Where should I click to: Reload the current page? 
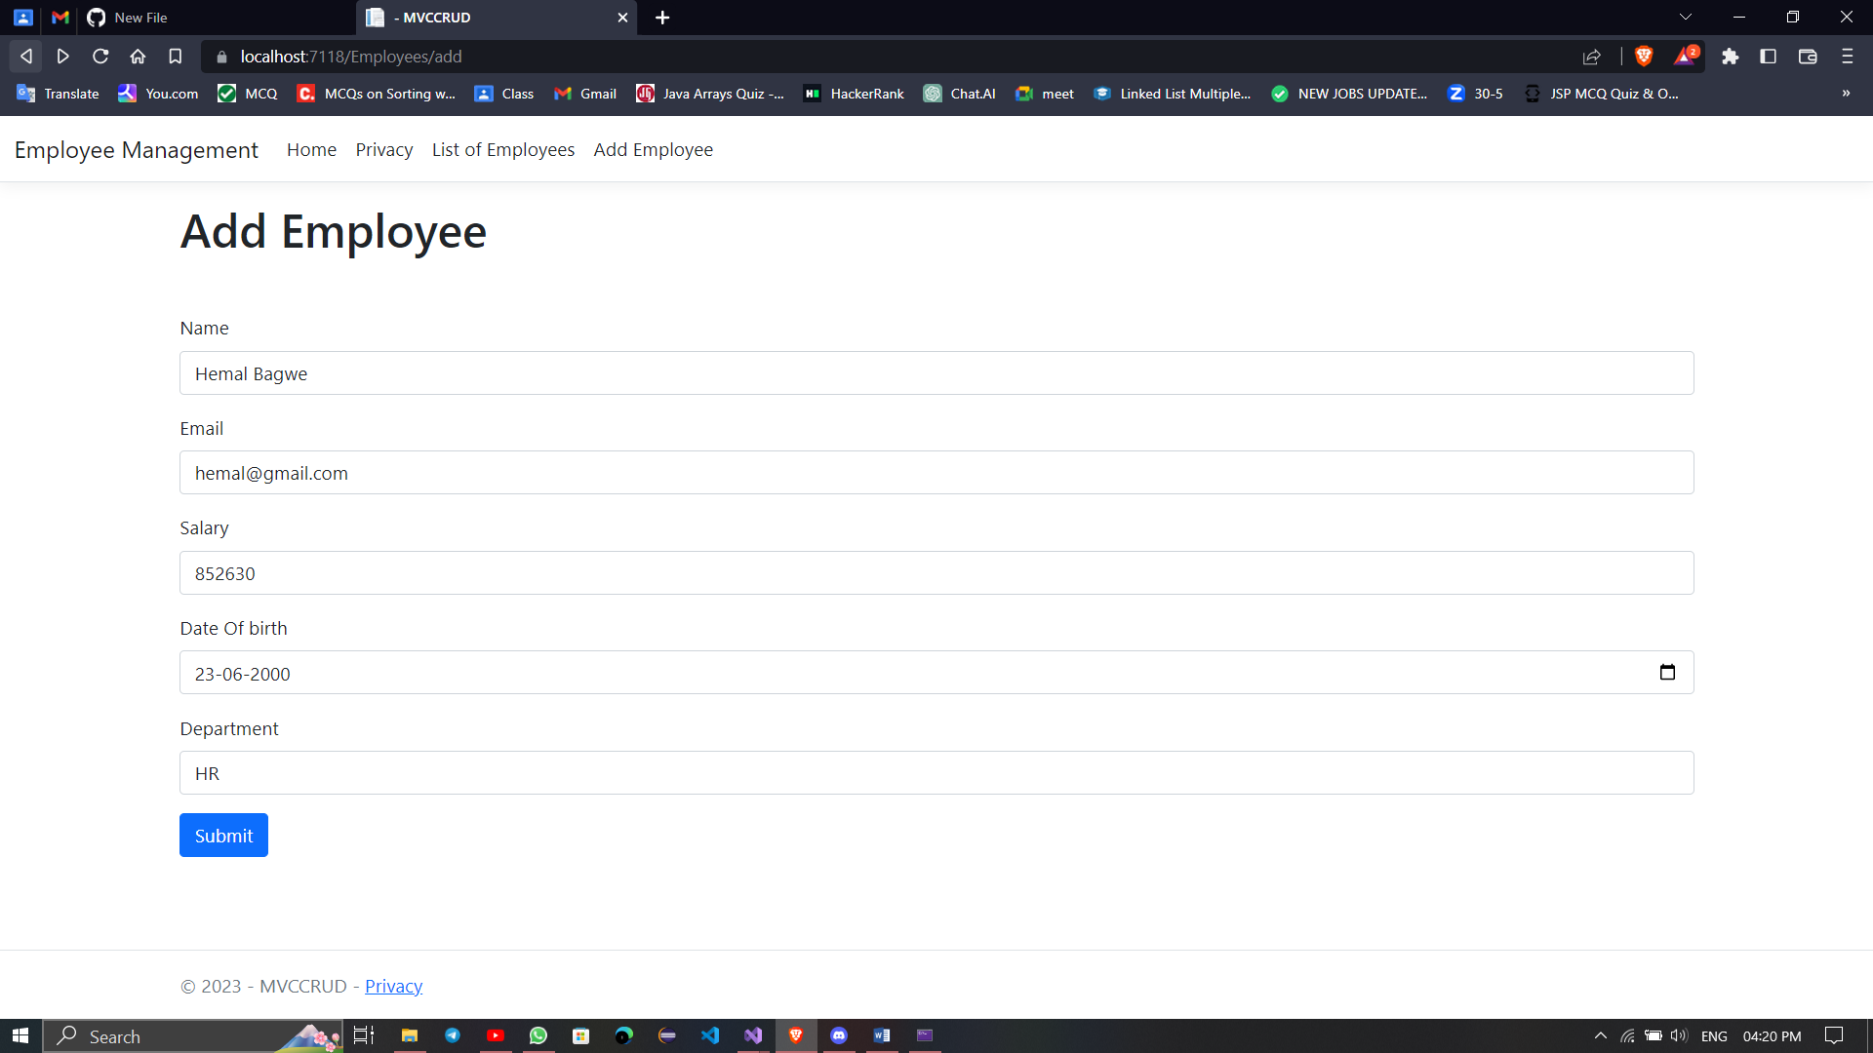tap(100, 57)
